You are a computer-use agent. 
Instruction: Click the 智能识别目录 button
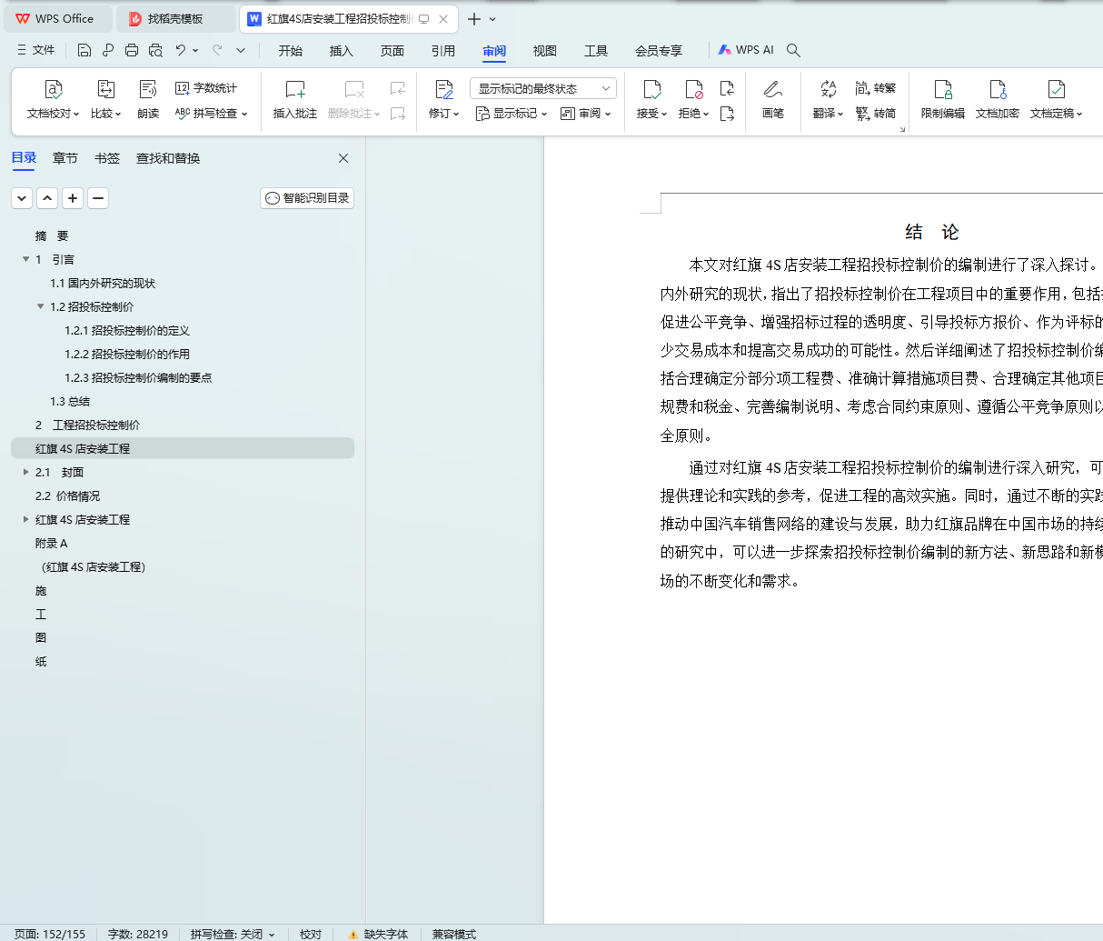point(307,198)
